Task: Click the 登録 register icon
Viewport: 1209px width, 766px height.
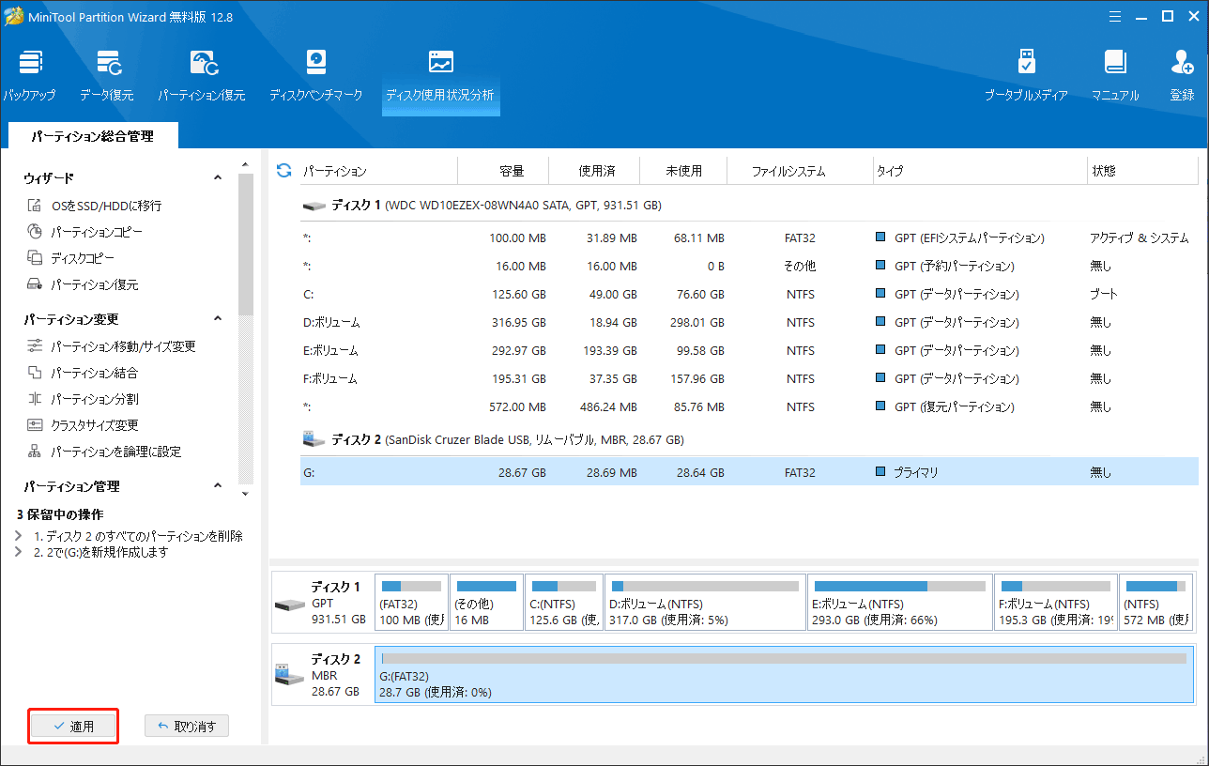Action: click(1182, 77)
